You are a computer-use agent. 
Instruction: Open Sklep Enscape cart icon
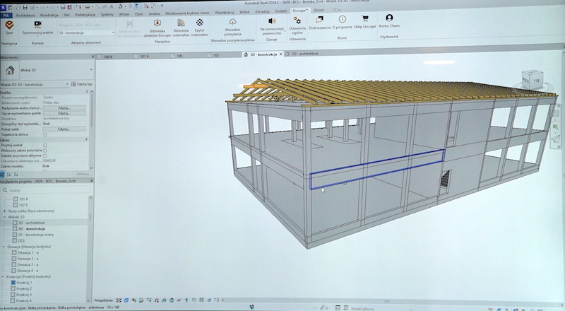point(365,19)
